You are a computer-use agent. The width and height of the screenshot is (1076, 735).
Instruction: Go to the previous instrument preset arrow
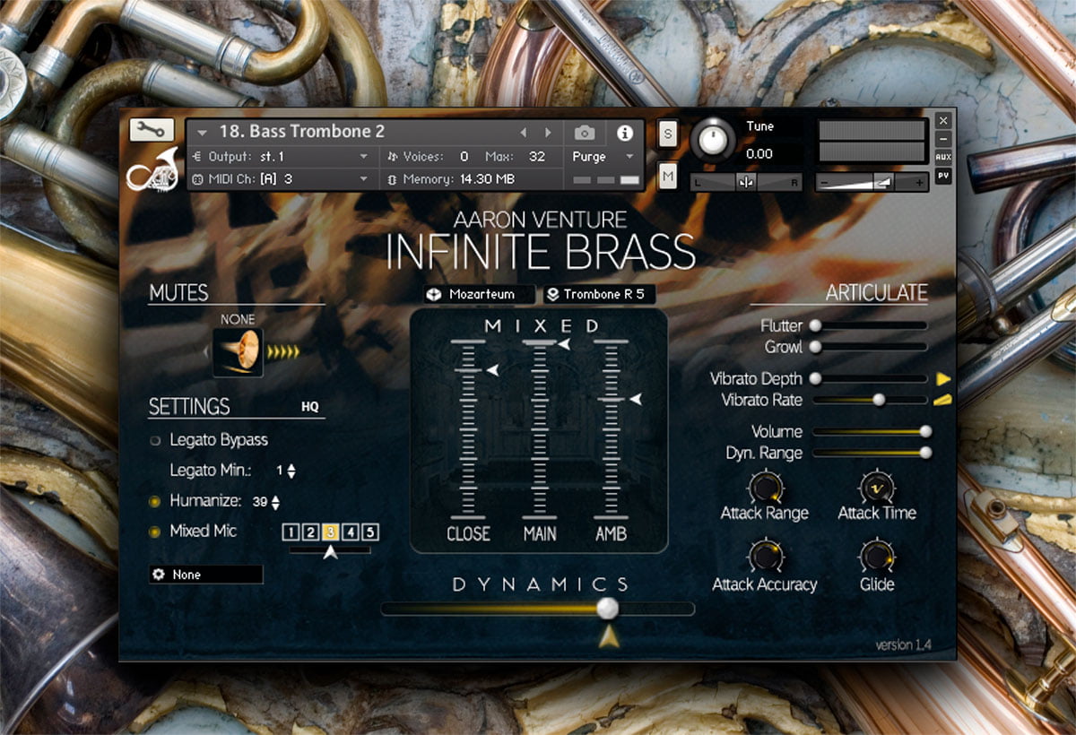[x=525, y=133]
